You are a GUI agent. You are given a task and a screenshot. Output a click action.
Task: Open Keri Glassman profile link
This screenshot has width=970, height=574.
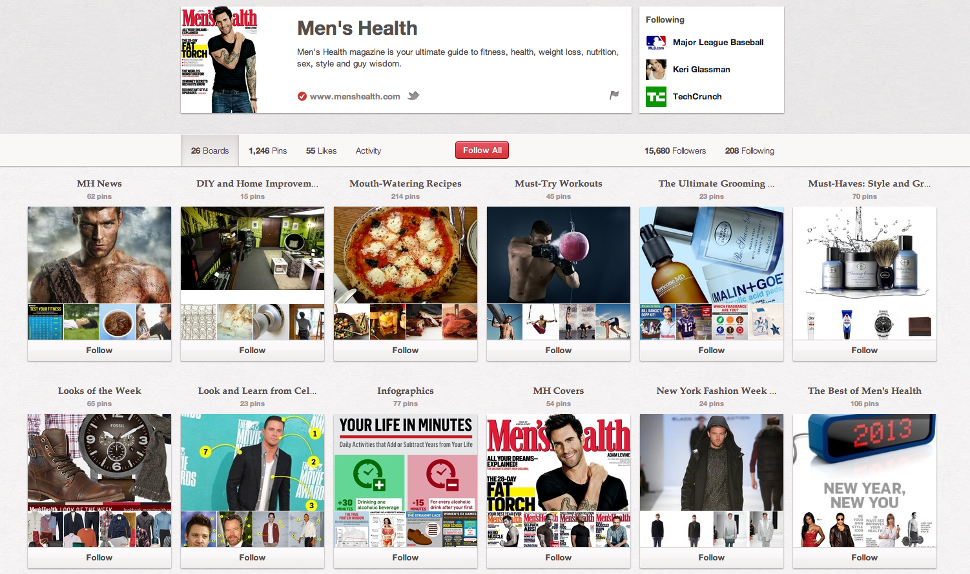point(701,69)
